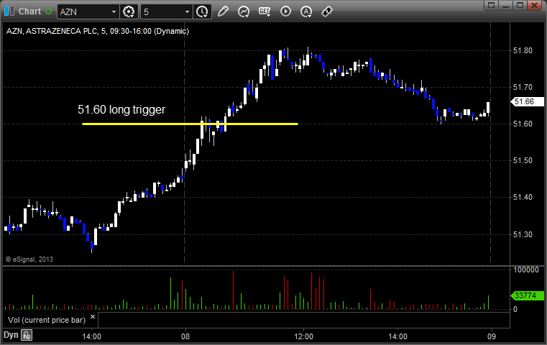Click the blue chart window icon

point(9,11)
